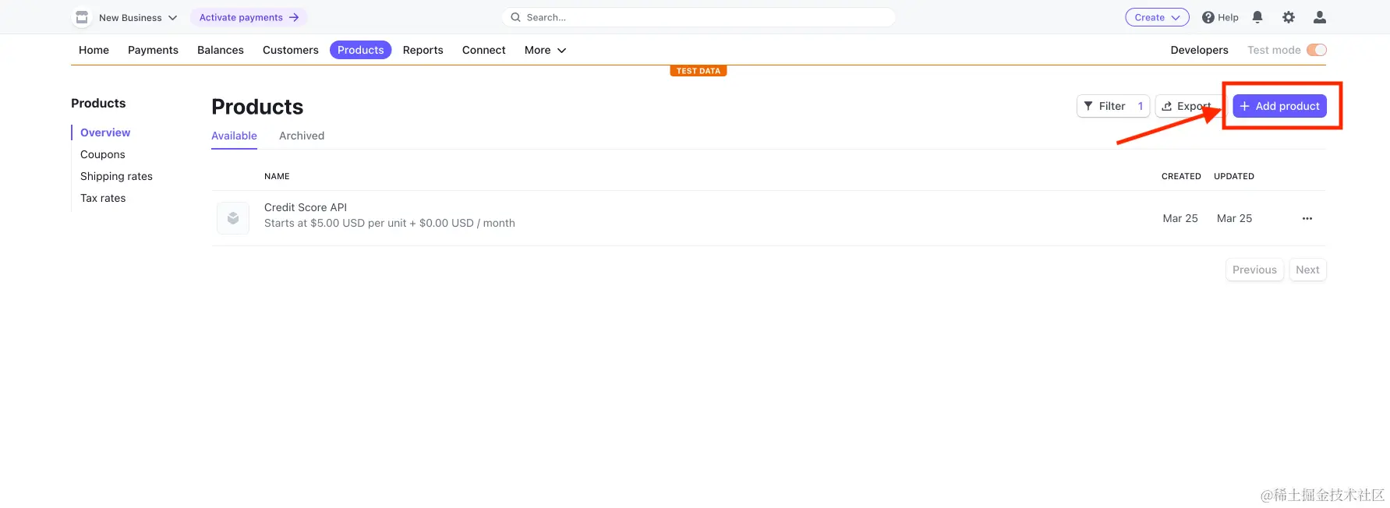Viewport: 1390px width, 508px height.
Task: Focus the Search input field
Action: (699, 17)
